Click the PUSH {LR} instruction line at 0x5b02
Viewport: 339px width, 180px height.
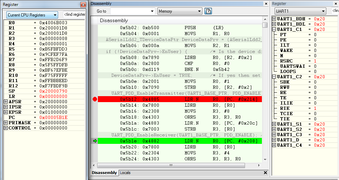(180, 28)
